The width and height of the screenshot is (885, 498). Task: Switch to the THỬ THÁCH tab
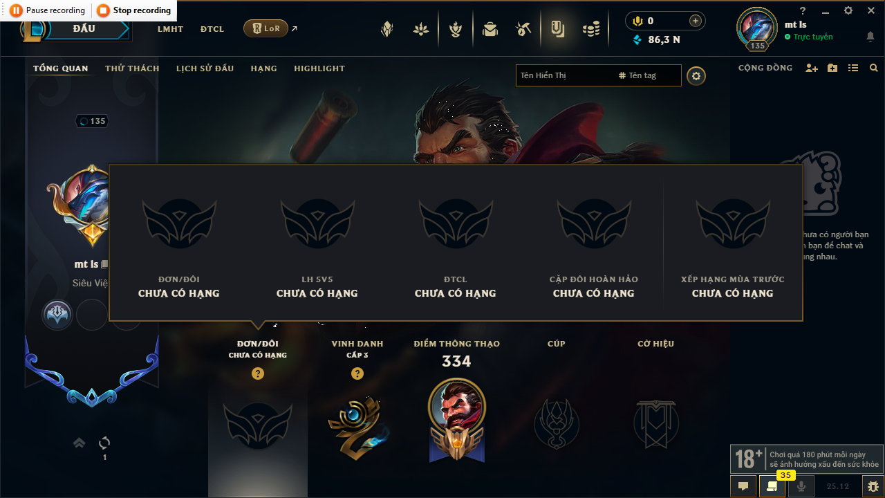click(132, 68)
